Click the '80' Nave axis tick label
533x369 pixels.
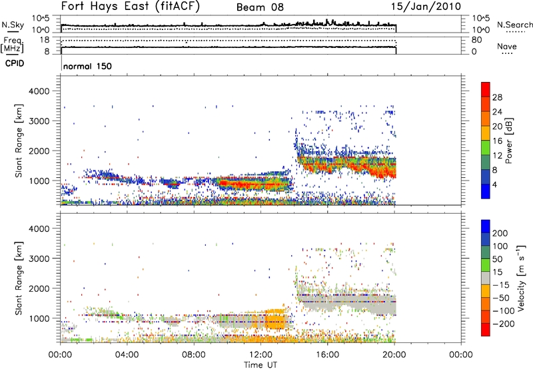(476, 40)
